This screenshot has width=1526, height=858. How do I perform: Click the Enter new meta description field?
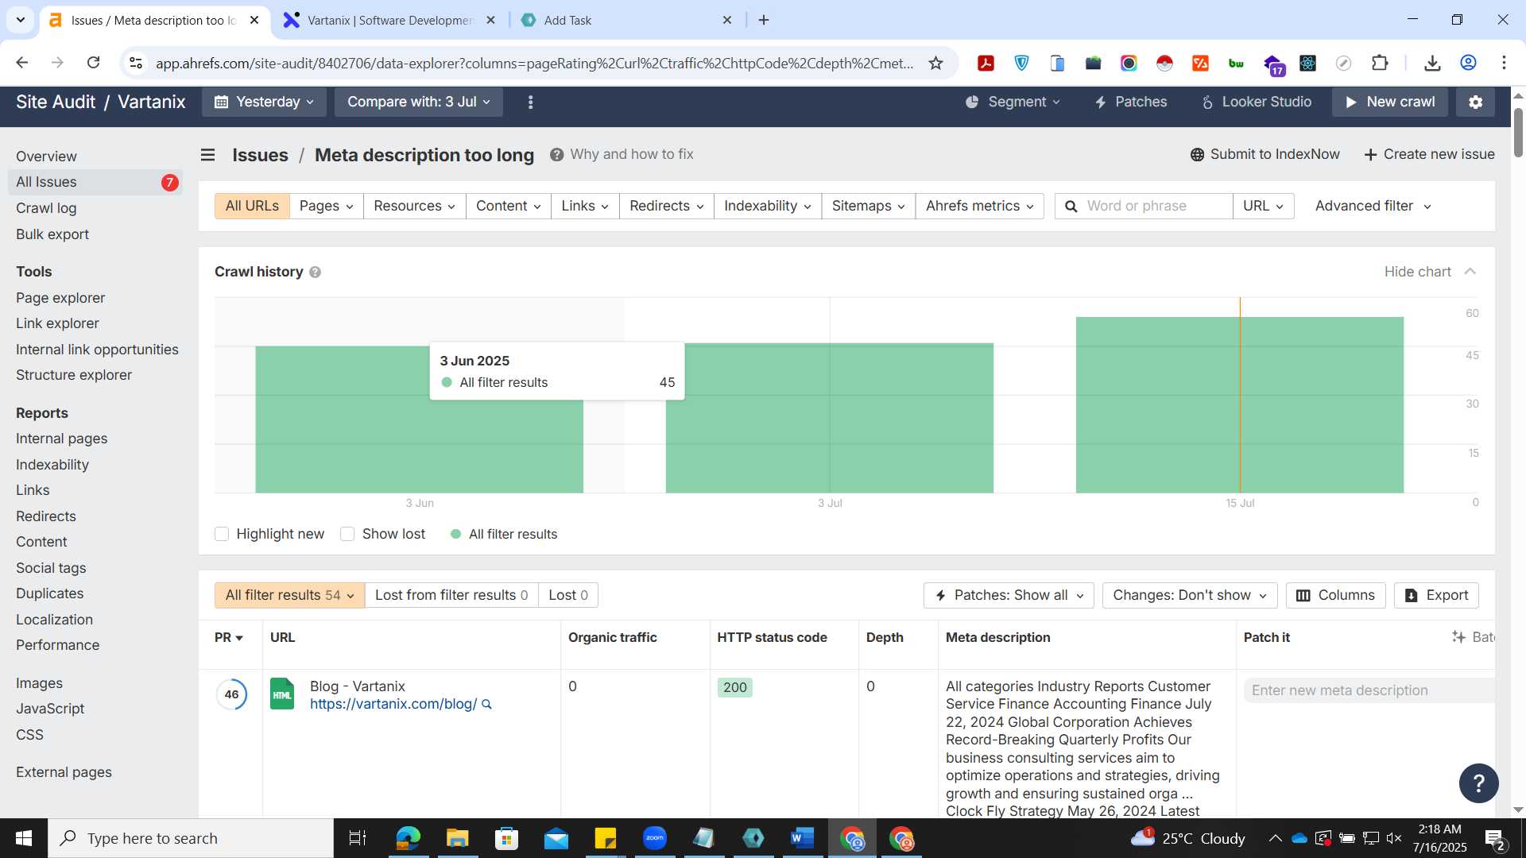(1369, 690)
